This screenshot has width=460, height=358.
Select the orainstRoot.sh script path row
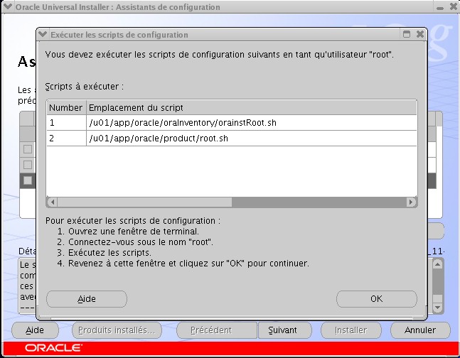252,123
